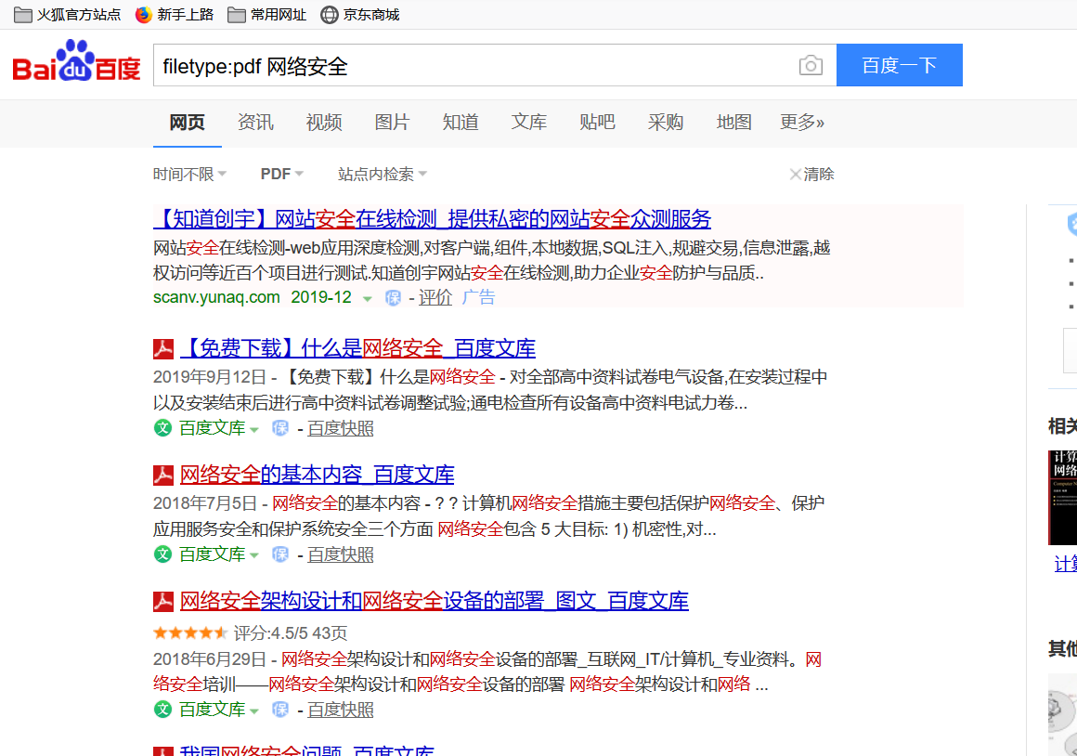Click 广告 label on first result
The height and width of the screenshot is (756, 1077).
point(478,297)
